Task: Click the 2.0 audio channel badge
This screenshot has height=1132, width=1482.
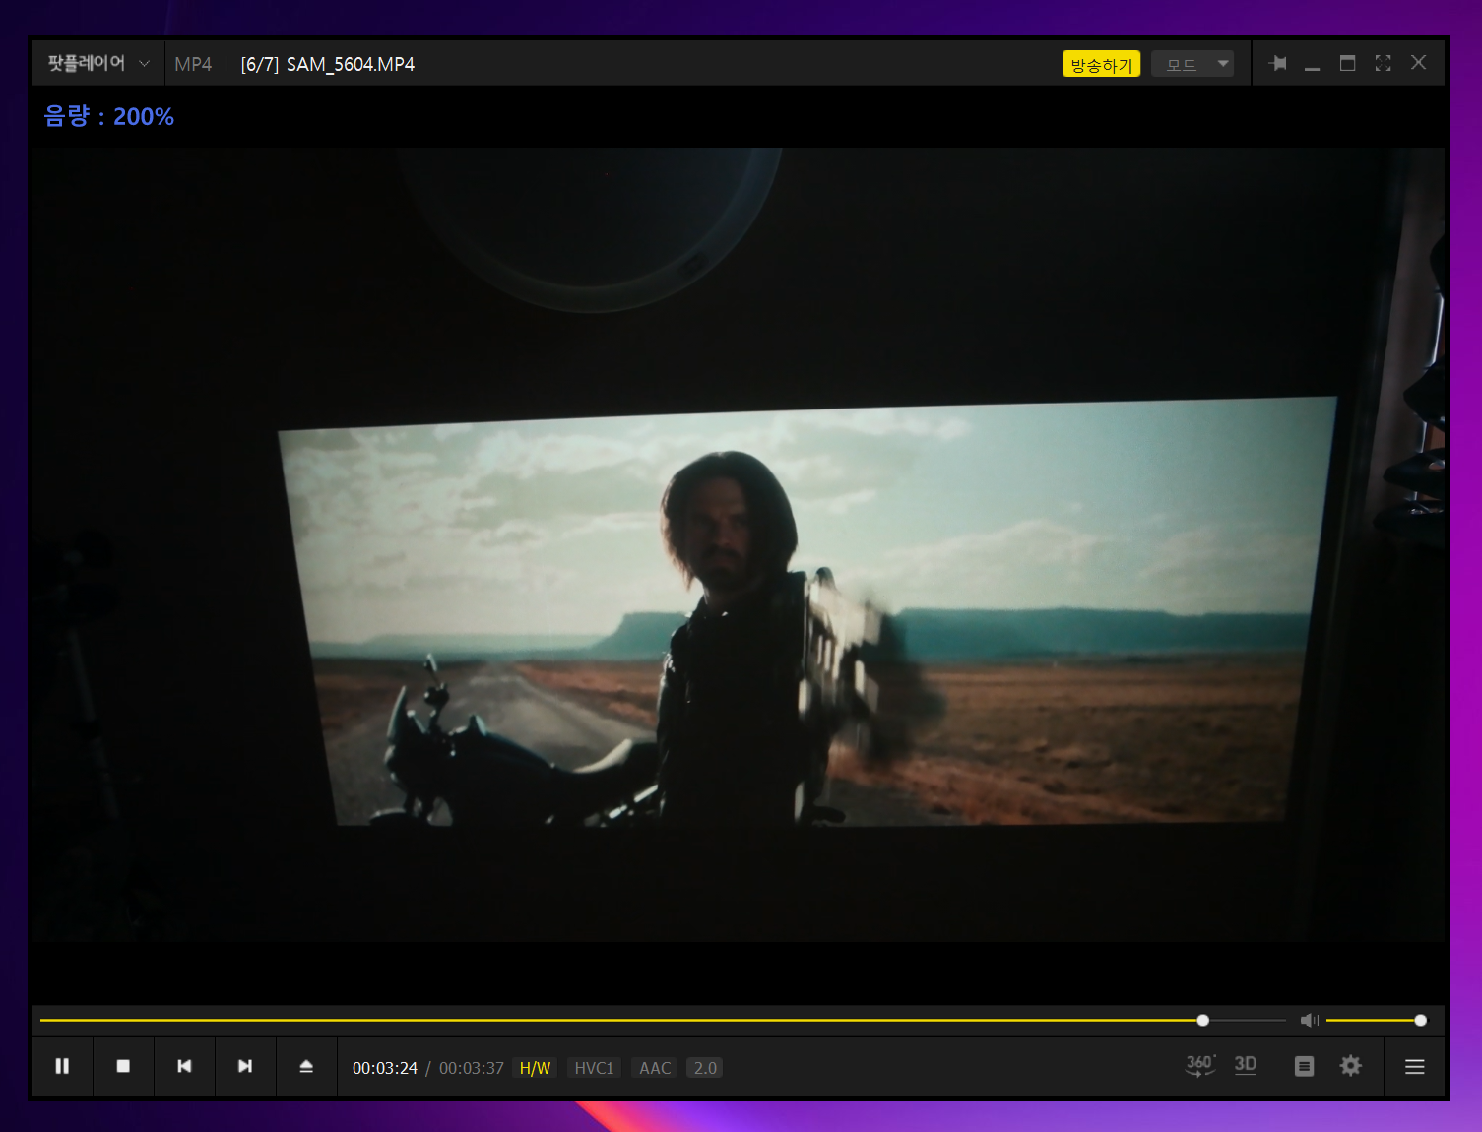Action: (705, 1068)
